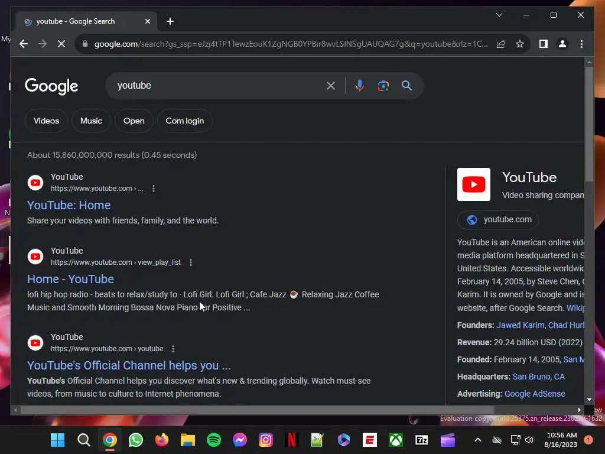Open 7-Zip from the taskbar
This screenshot has height=454, width=605.
[422, 440]
